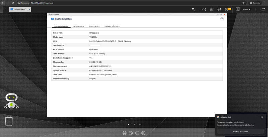The height and width of the screenshot is (137, 268).
Task: Open the QTS main menu hamburger icon
Action: click(5, 9)
